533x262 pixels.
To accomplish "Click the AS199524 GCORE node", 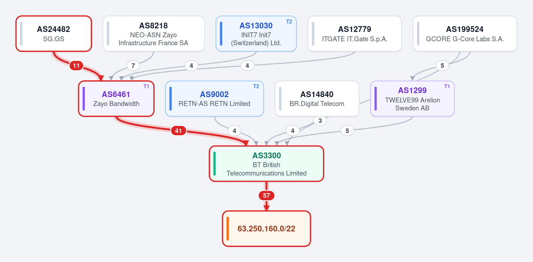I will [x=465, y=34].
